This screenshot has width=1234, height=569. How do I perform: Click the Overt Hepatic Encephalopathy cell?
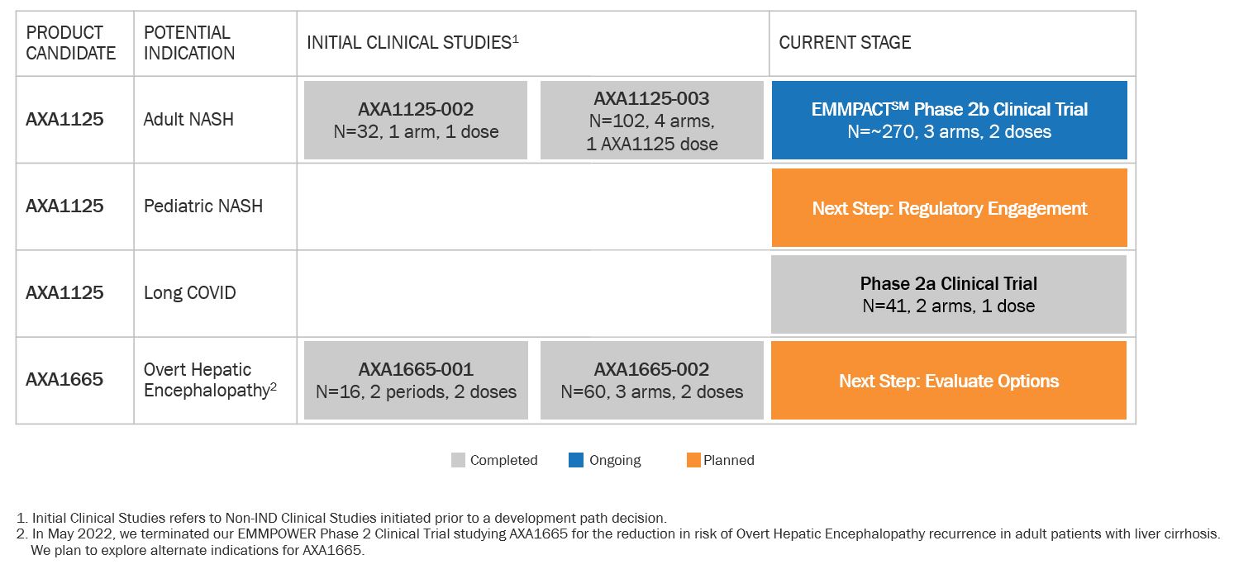210,380
